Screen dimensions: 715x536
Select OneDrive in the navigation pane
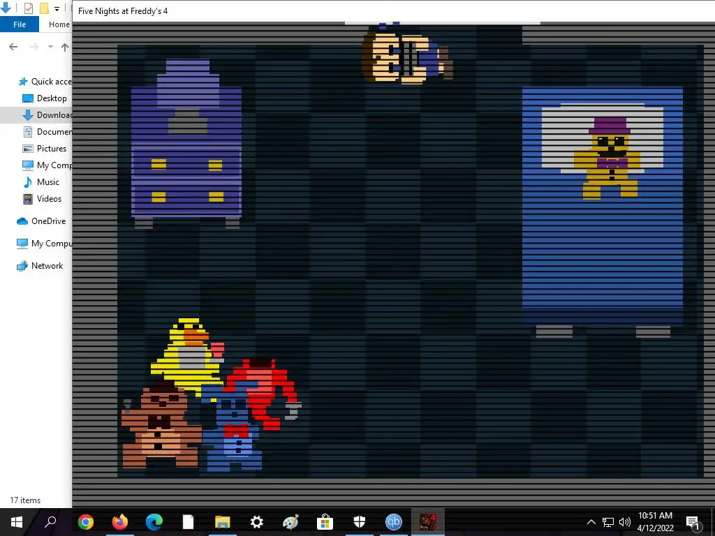(41, 221)
